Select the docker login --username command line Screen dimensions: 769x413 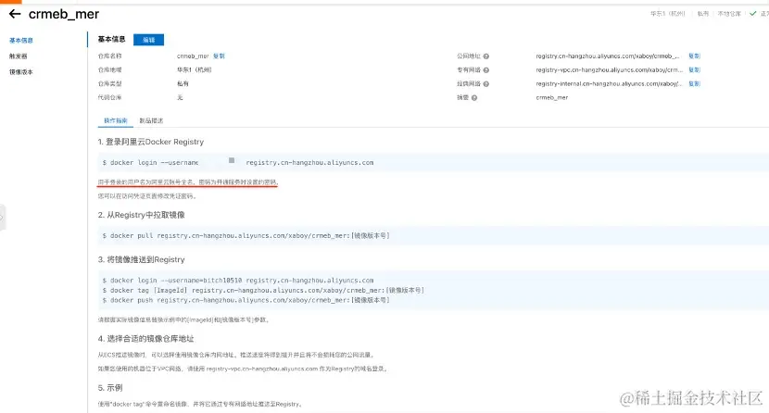[238, 162]
